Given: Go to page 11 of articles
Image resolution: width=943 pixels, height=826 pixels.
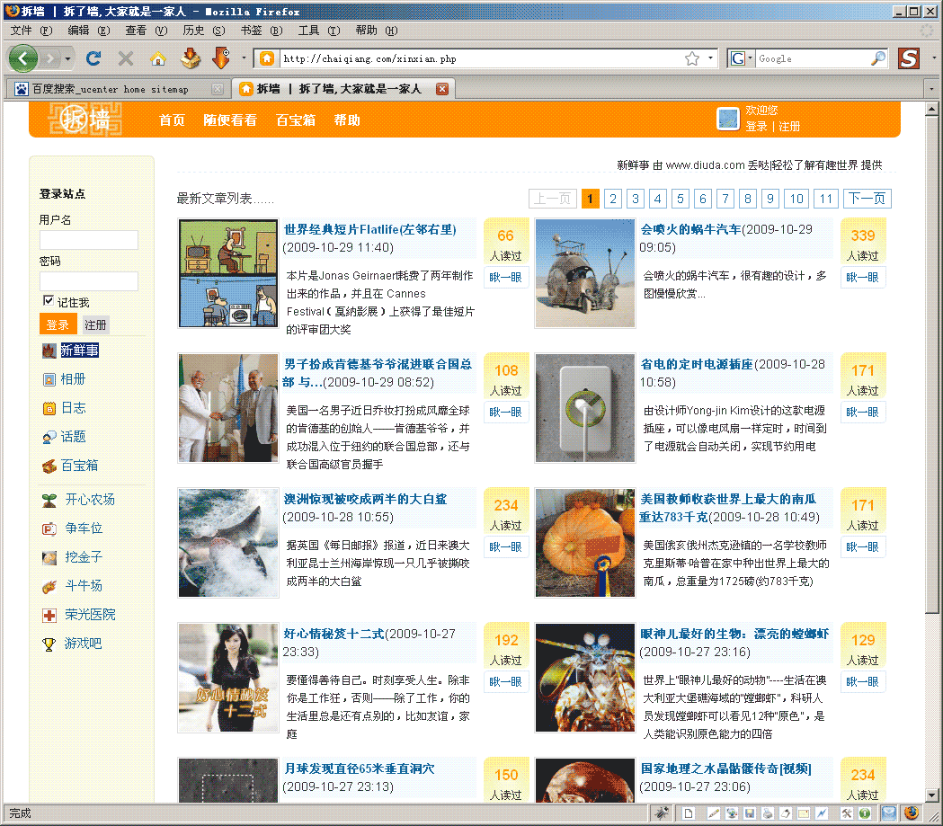Looking at the screenshot, I should pyautogui.click(x=826, y=199).
